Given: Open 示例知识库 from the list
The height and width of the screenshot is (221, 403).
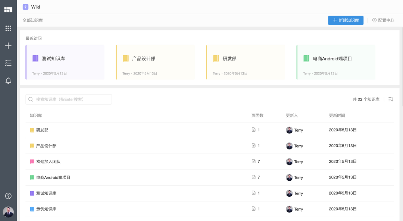Looking at the screenshot, I should (x=46, y=209).
